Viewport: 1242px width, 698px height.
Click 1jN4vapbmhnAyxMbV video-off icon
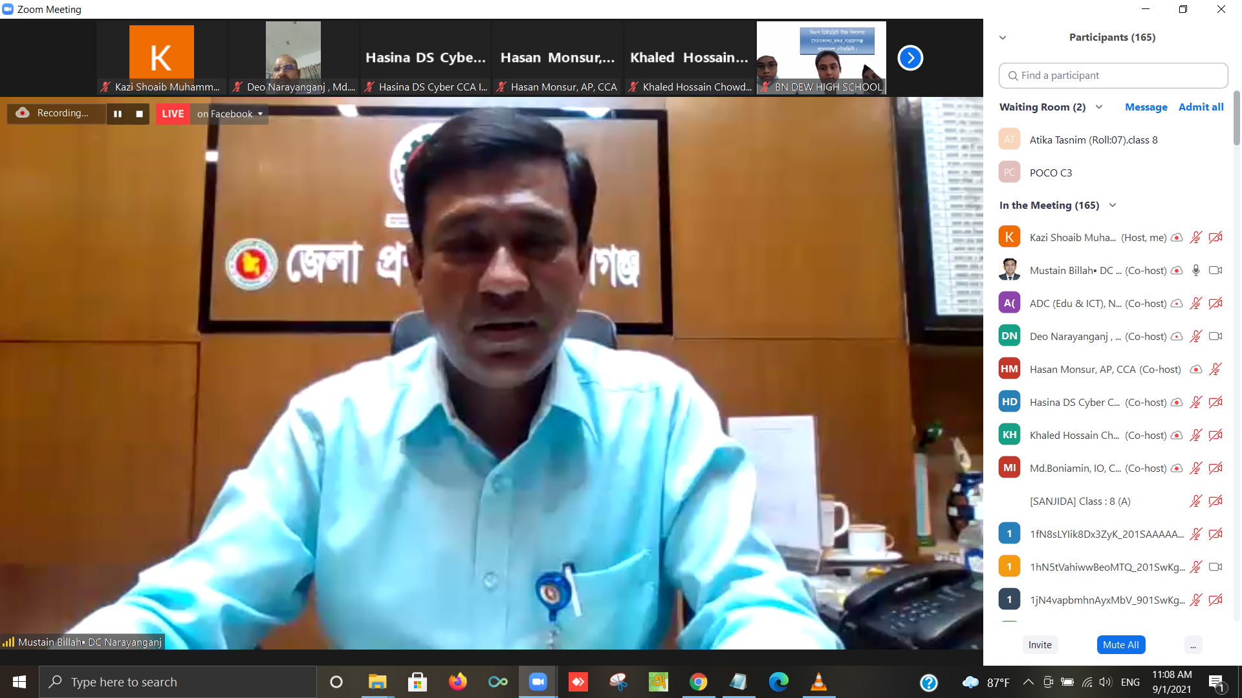pyautogui.click(x=1215, y=600)
